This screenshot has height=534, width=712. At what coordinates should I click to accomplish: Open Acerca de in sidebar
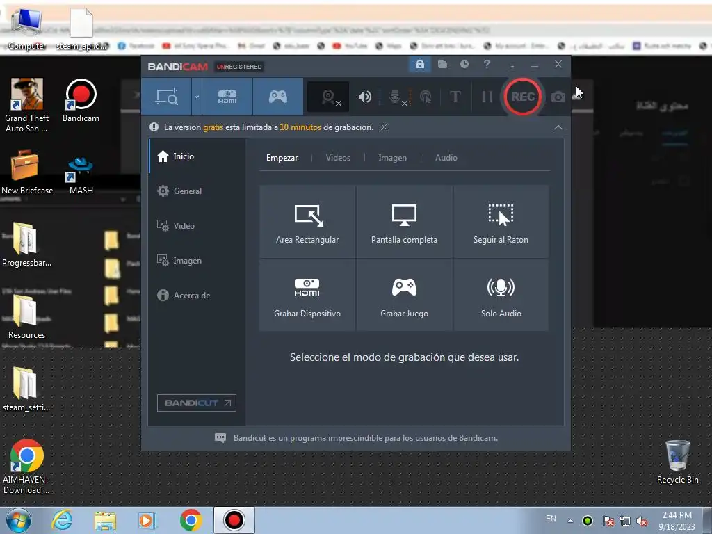197,295
